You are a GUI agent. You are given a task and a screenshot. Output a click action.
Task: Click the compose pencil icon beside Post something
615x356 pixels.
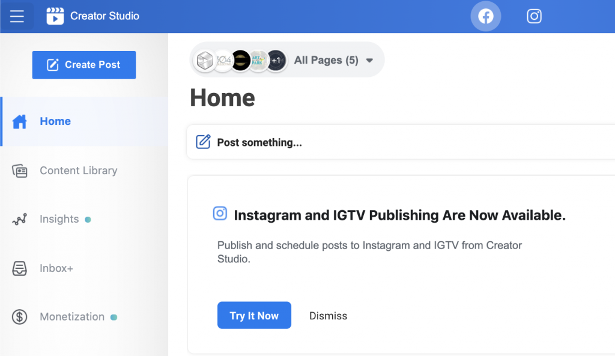tap(203, 142)
